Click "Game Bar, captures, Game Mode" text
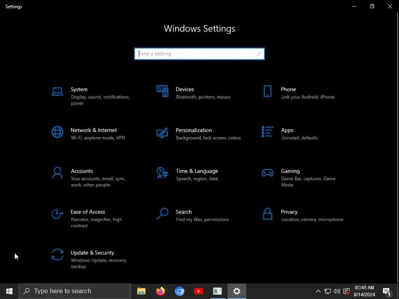 pyautogui.click(x=308, y=182)
